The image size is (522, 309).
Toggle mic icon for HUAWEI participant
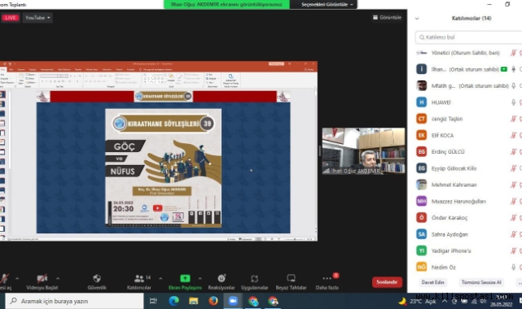point(513,102)
